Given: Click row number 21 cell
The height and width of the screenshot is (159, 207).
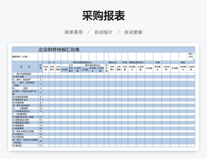Looking at the screenshot, I should click(x=40, y=146).
